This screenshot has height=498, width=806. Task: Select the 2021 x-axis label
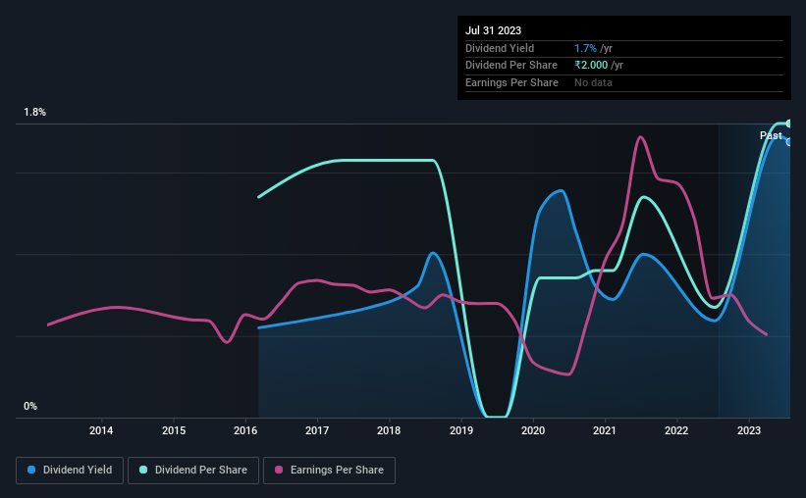tap(605, 430)
